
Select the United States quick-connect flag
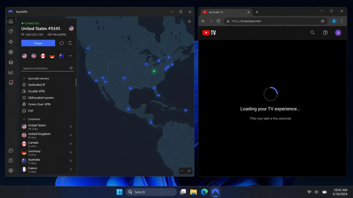(x=24, y=56)
